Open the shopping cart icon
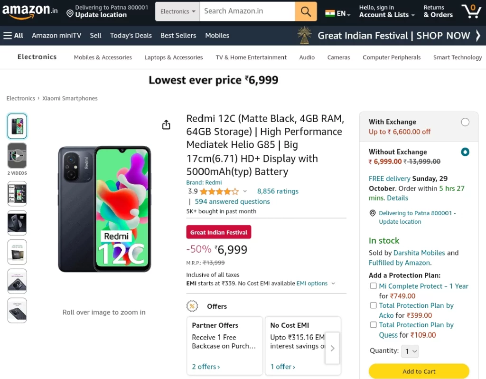This screenshot has height=379, width=486. [471, 11]
